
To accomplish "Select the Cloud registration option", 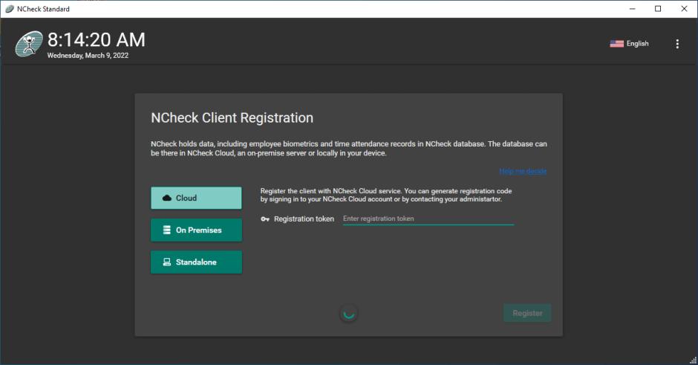I will [196, 198].
